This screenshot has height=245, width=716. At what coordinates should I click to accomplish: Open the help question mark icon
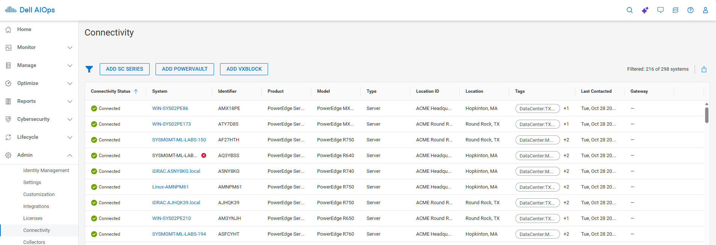[x=690, y=10]
